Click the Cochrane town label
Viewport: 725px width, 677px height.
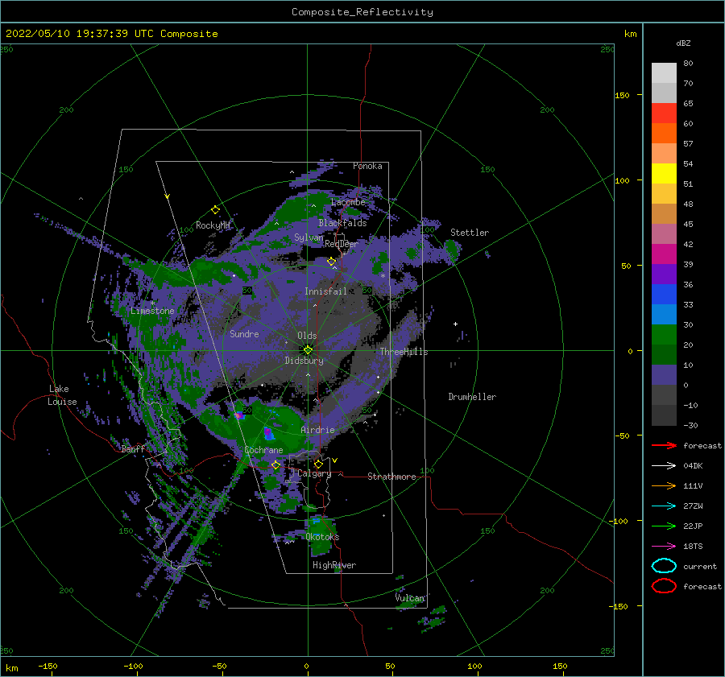click(x=263, y=450)
